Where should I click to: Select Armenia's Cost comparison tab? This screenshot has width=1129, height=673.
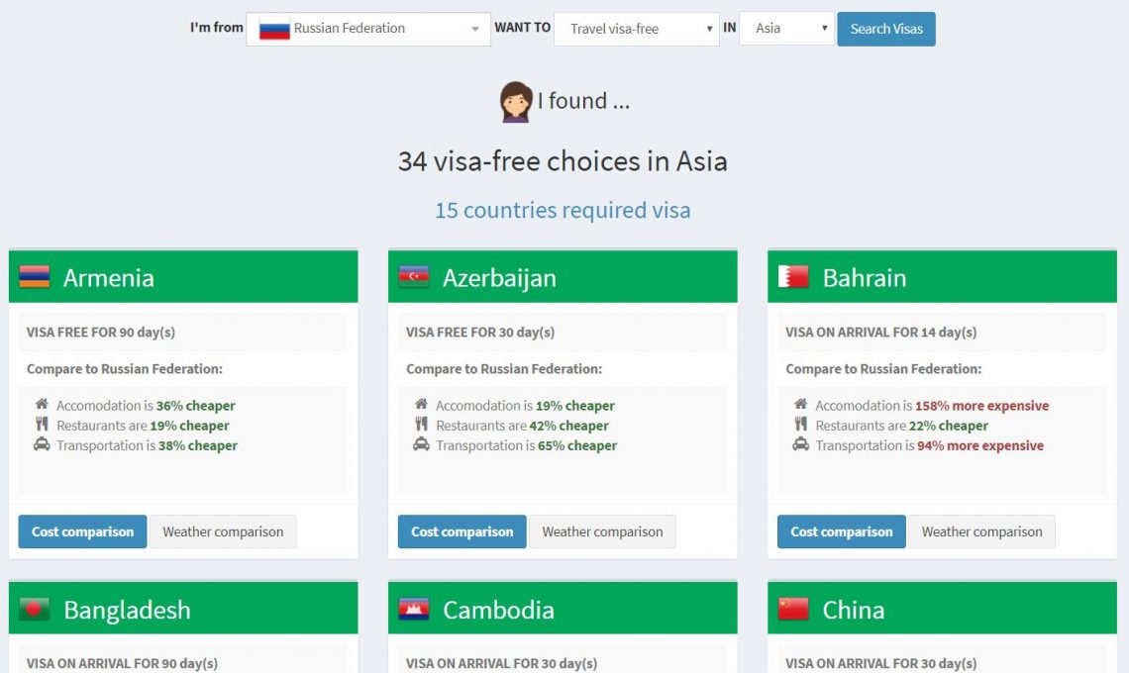coord(82,531)
